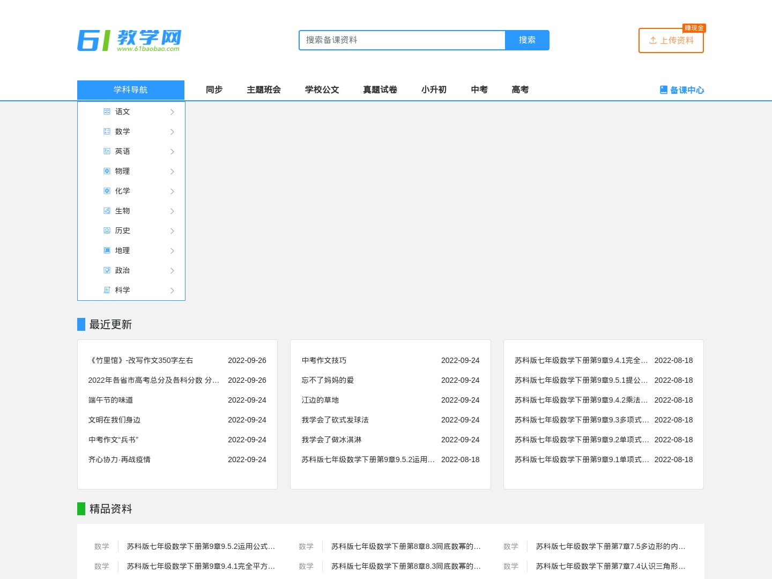Click the 物理 subject icon
772x579 pixels.
(x=107, y=171)
